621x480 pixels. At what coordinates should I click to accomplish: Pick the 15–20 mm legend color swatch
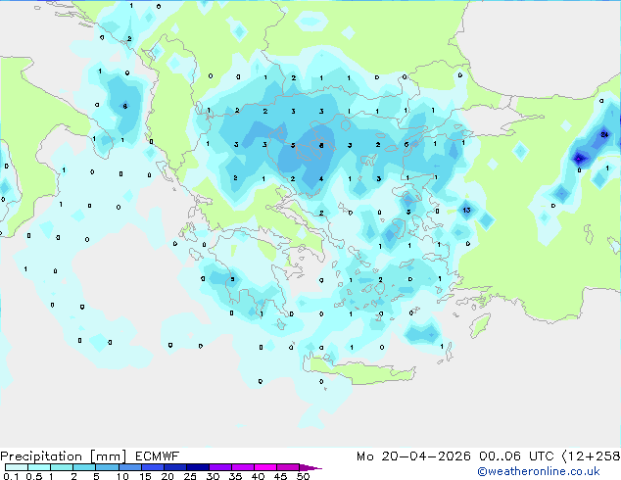pyautogui.click(x=152, y=467)
